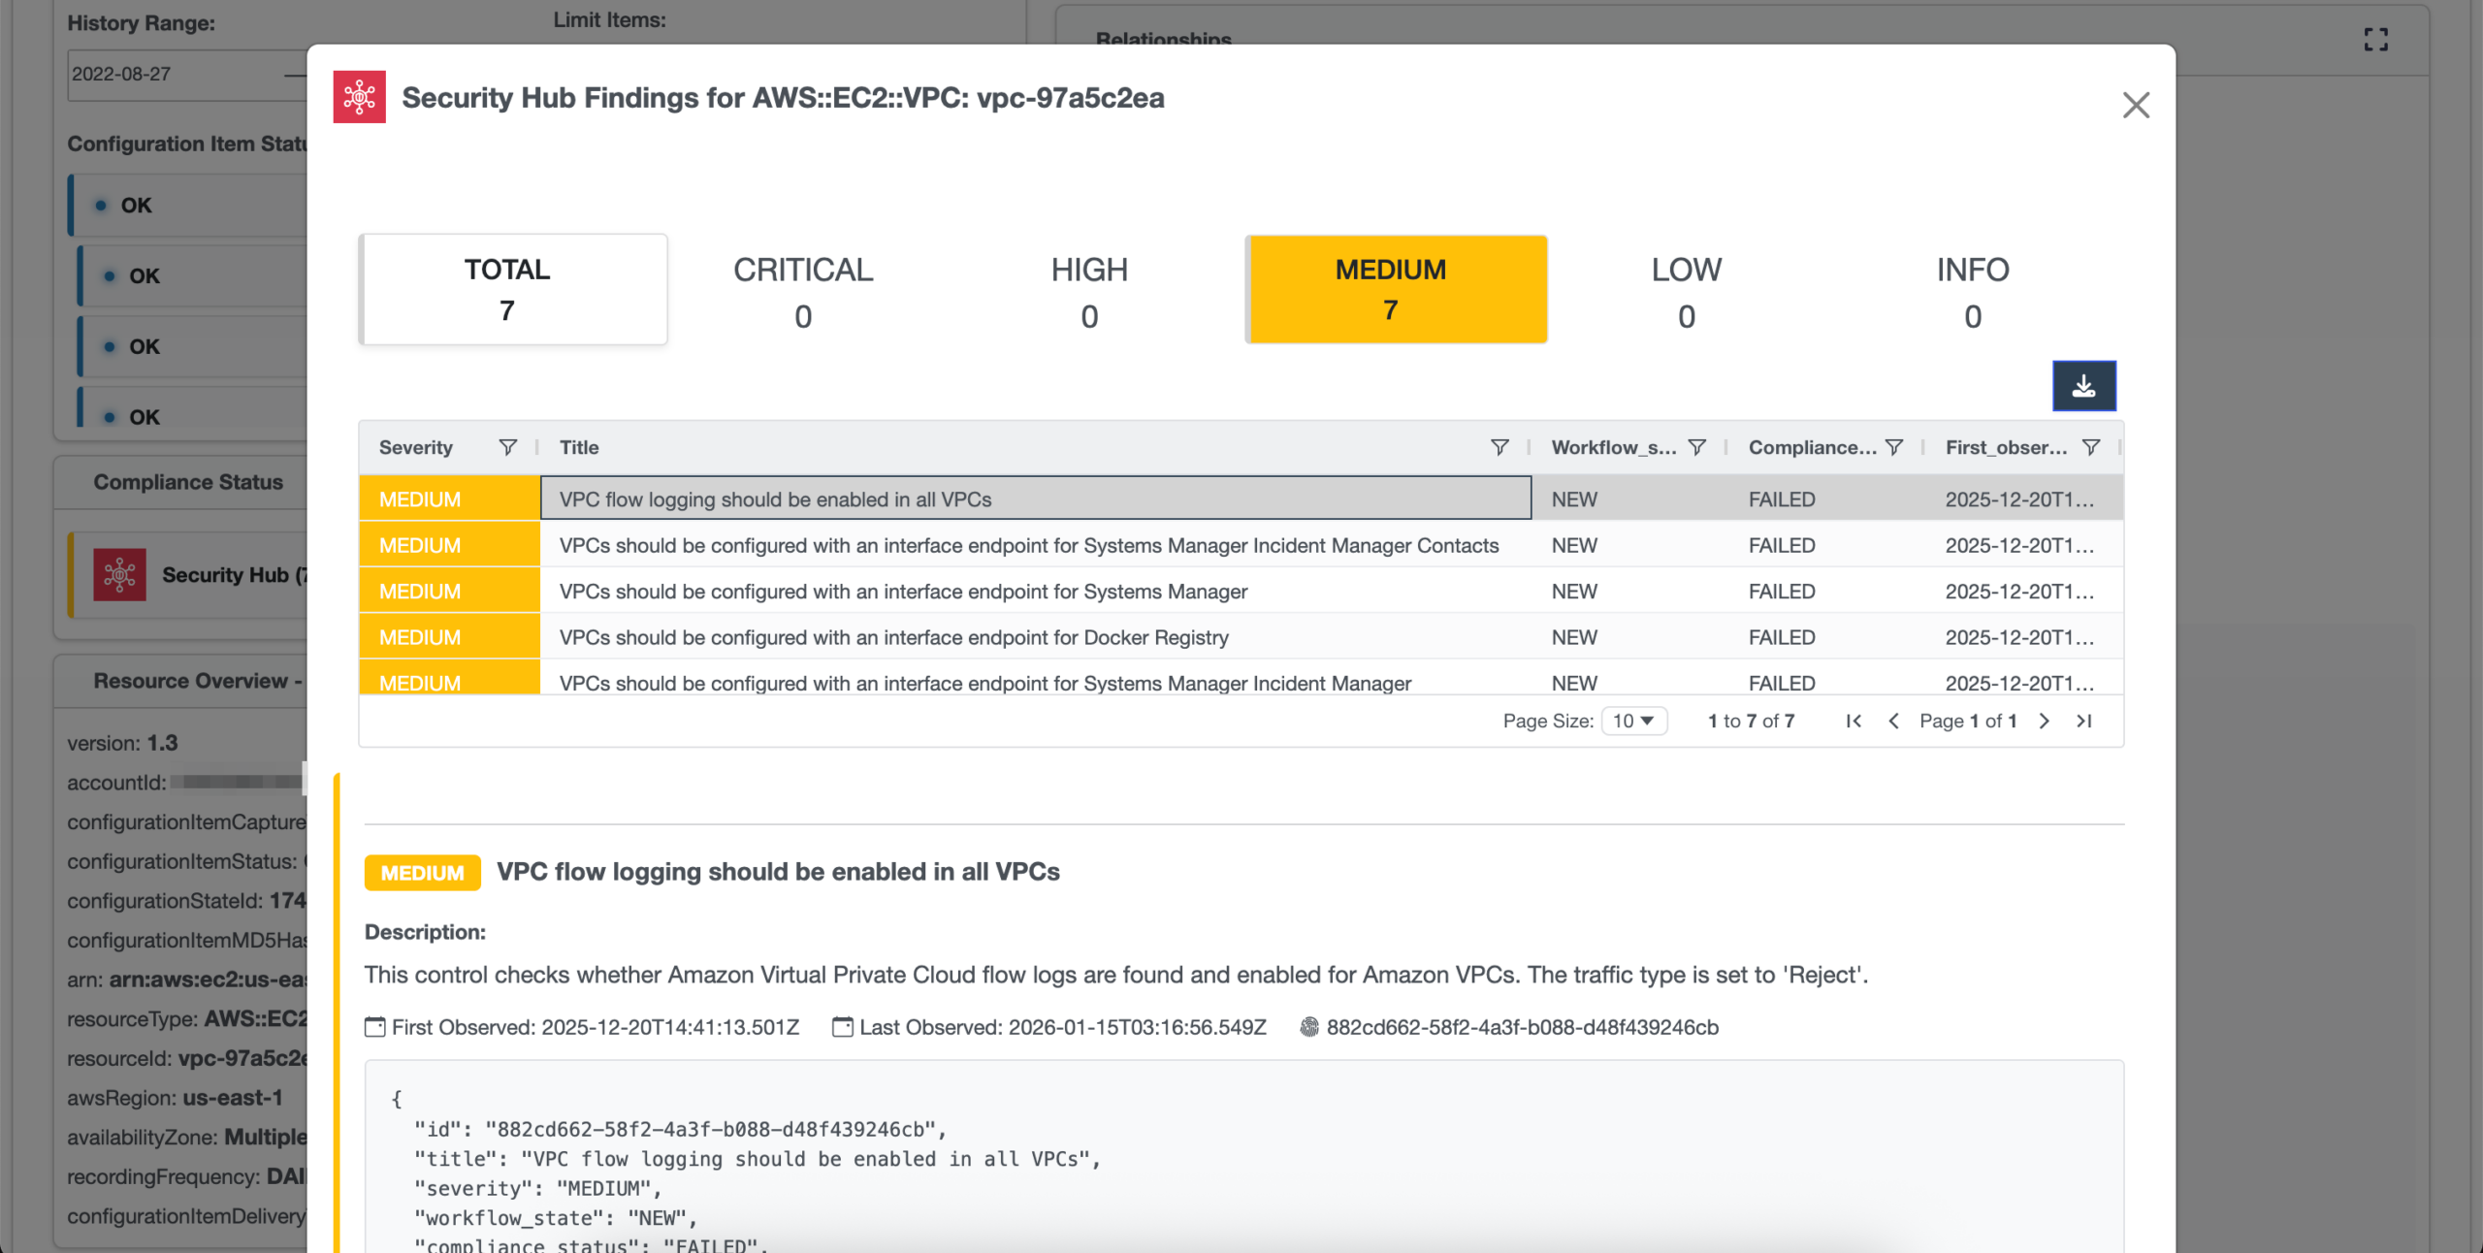
Task: Select the Docker Registry endpoint finding row
Action: pyautogui.click(x=893, y=637)
